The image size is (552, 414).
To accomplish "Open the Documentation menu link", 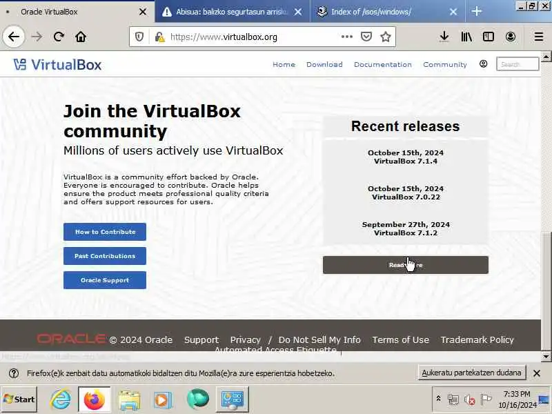I will [x=383, y=64].
